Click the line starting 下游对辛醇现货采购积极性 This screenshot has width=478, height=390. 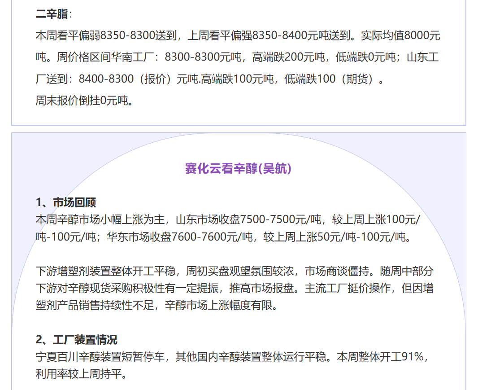click(235, 288)
